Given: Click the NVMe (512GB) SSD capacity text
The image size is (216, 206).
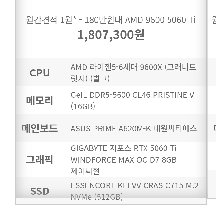Looking at the screenshot, I should 97,197.
